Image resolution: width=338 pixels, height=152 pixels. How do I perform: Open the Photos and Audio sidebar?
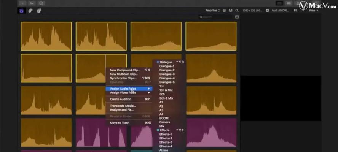[30, 11]
